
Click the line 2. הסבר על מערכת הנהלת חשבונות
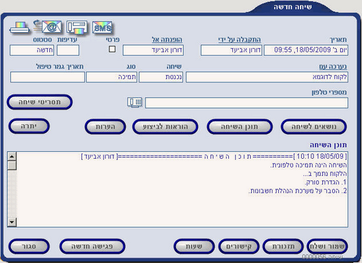[x=298, y=191]
